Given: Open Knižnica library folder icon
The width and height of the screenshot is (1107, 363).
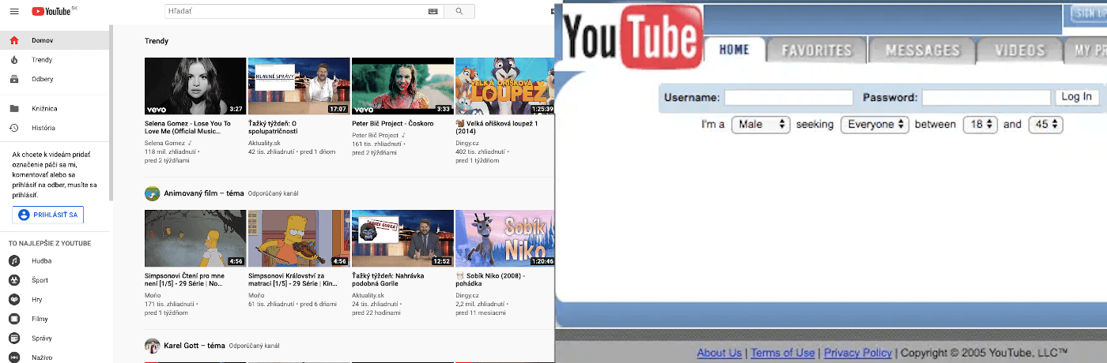Looking at the screenshot, I should pos(14,109).
